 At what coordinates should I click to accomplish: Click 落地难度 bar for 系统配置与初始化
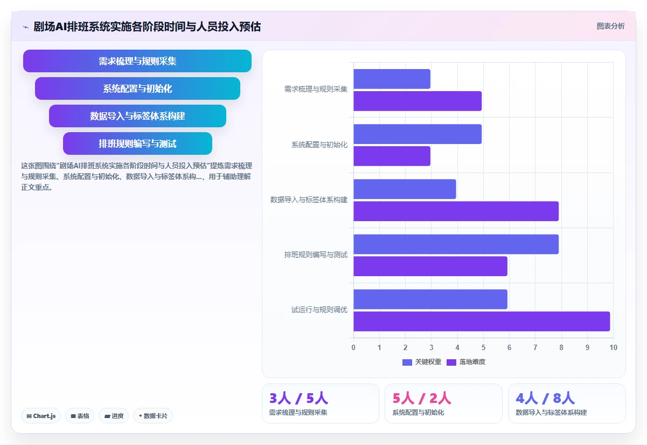(x=392, y=156)
